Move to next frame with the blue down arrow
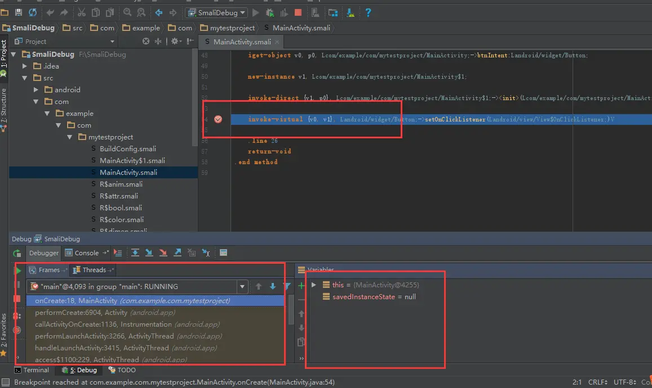 (273, 286)
